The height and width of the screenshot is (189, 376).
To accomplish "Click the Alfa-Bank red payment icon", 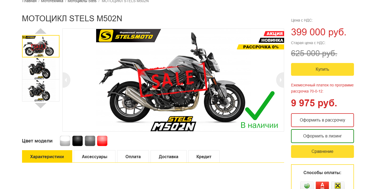I will [322, 185].
